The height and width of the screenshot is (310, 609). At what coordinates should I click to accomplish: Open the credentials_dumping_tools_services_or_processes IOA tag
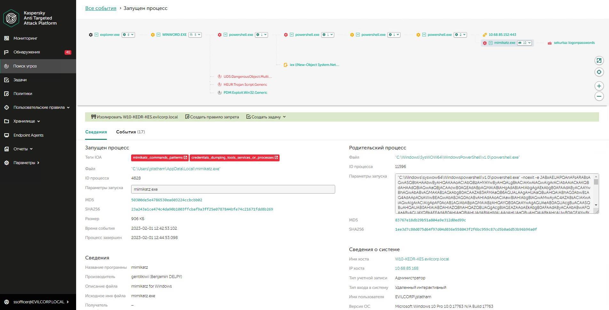(234, 158)
